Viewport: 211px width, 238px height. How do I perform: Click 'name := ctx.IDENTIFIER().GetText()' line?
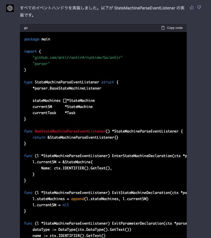click(69, 236)
